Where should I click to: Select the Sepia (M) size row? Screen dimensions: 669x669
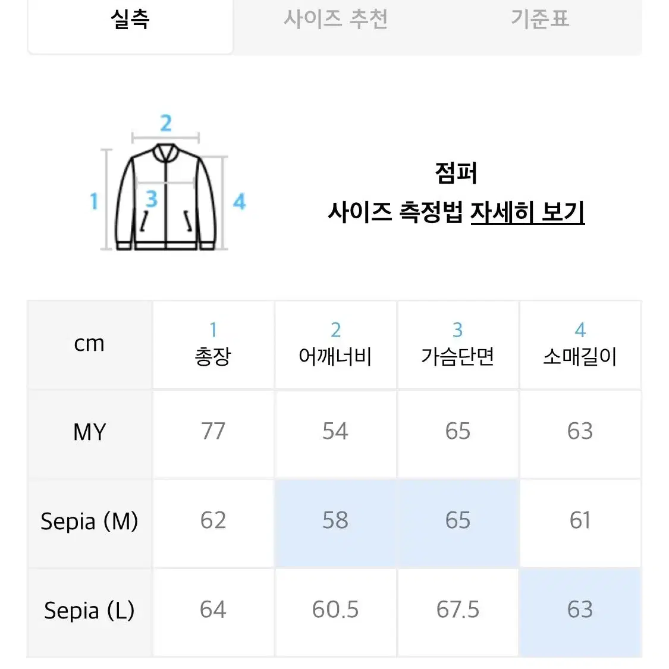(x=334, y=521)
